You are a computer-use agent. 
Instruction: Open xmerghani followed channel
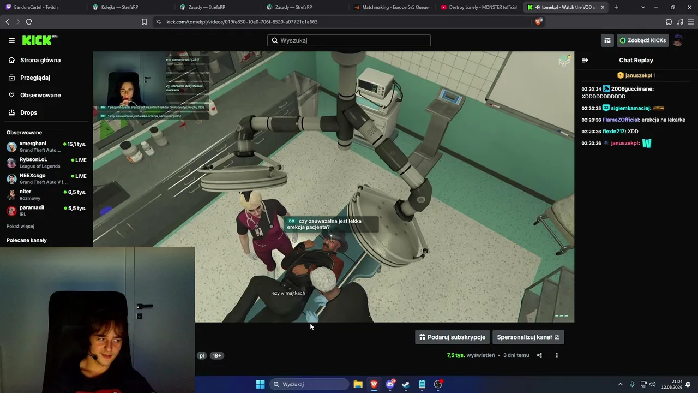click(46, 147)
